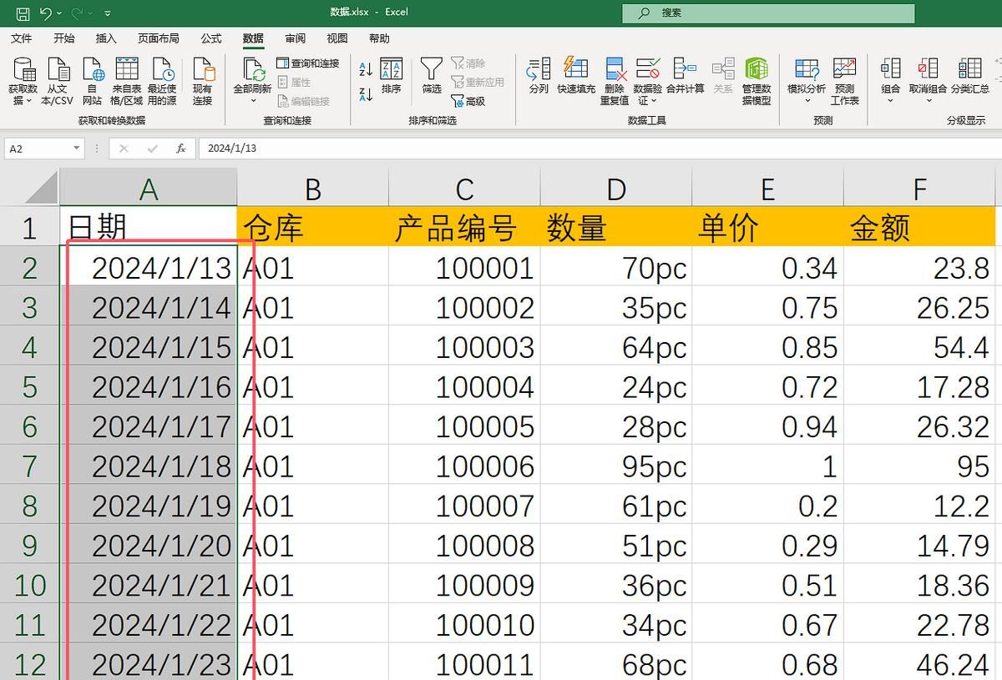Open the 帮助 ribbon tab
Image resolution: width=1002 pixels, height=680 pixels.
click(x=379, y=38)
